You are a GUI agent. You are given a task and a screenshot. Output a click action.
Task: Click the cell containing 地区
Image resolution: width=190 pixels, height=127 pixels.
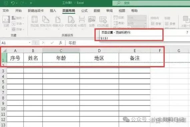pos(99,58)
